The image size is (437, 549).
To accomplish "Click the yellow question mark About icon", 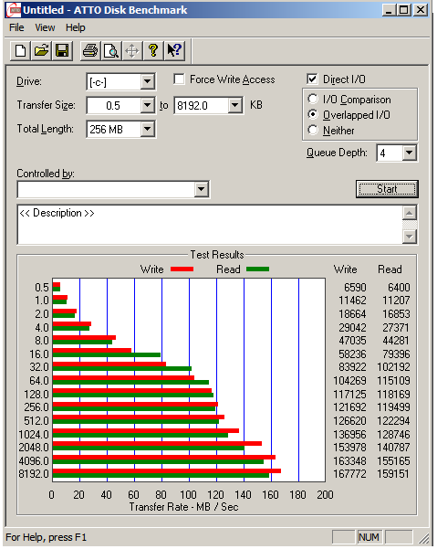I will tap(153, 51).
